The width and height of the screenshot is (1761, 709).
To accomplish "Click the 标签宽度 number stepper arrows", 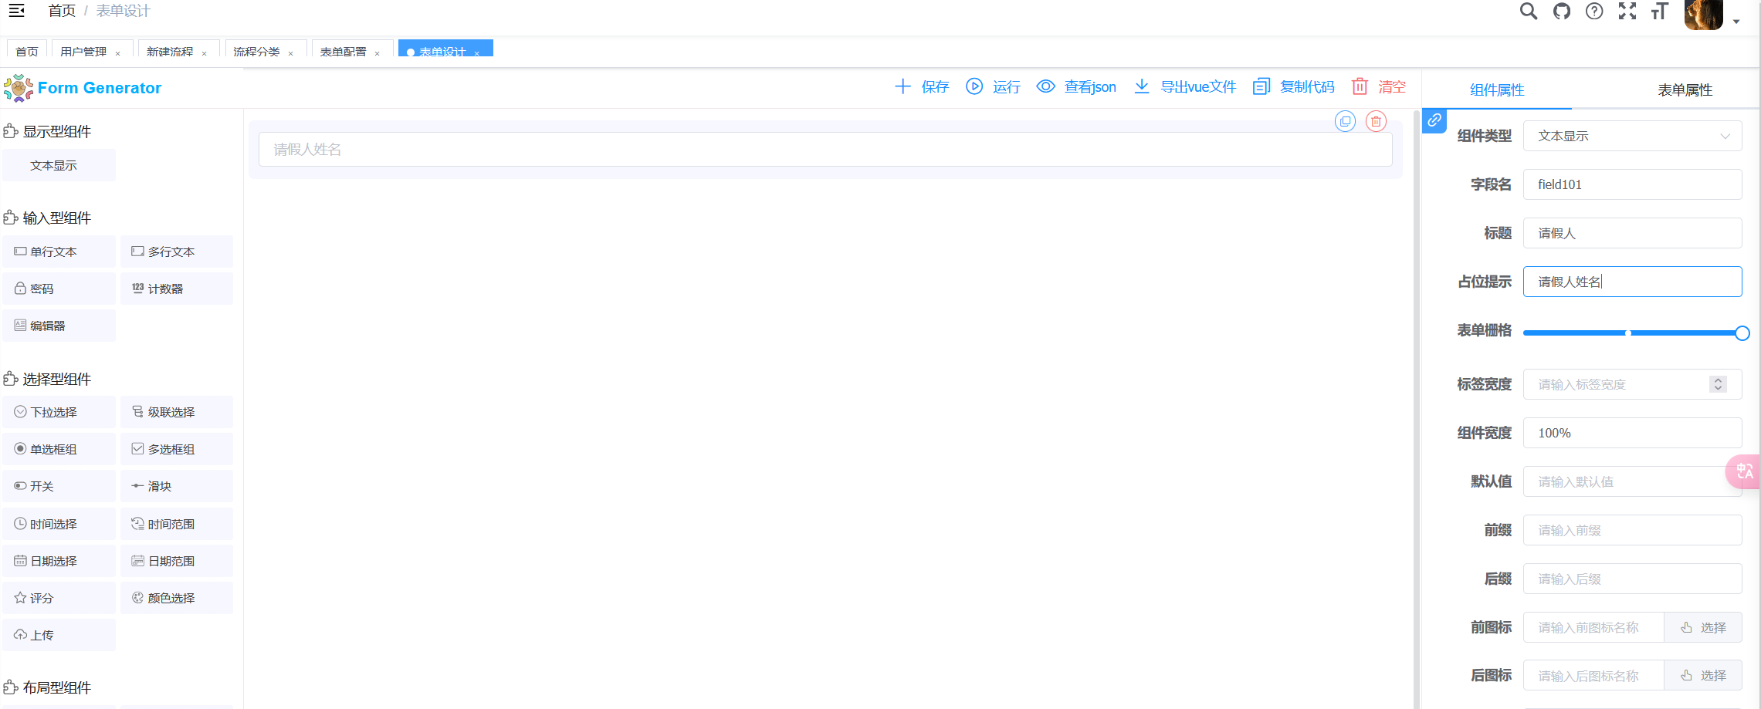I will tap(1718, 384).
